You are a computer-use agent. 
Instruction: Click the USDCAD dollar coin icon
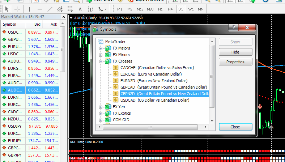pyautogui.click(x=116, y=100)
